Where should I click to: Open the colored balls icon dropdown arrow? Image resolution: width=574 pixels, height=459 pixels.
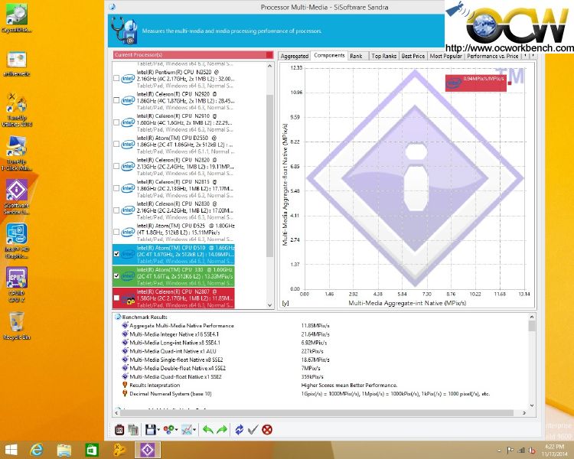tap(177, 430)
